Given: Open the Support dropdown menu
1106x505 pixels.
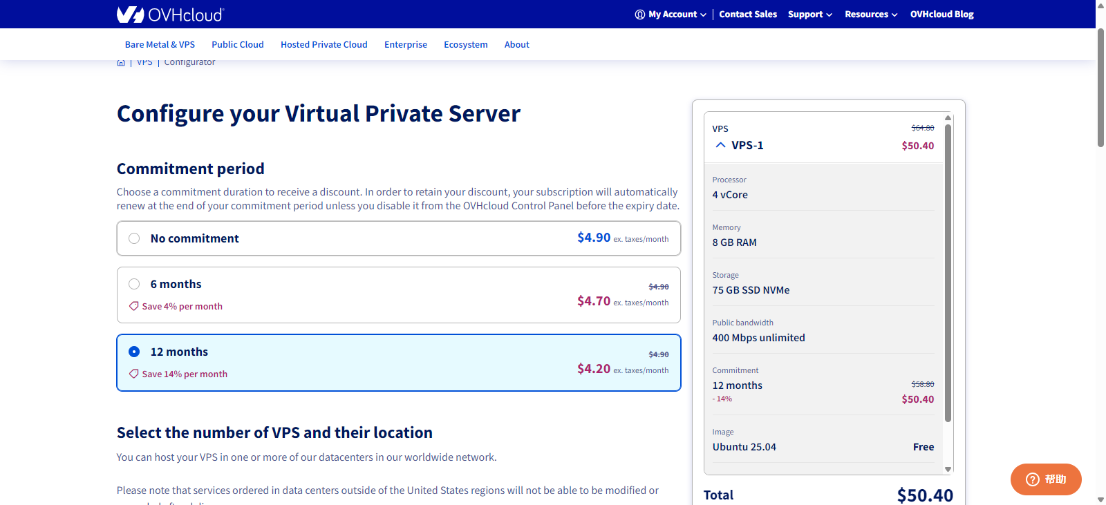Looking at the screenshot, I should click(809, 15).
